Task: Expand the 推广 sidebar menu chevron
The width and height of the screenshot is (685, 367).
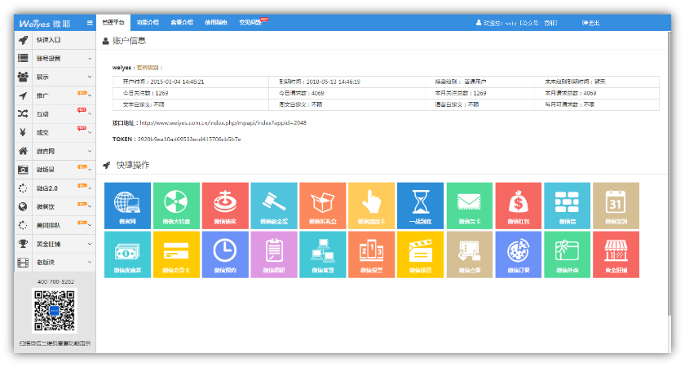Action: (x=90, y=95)
